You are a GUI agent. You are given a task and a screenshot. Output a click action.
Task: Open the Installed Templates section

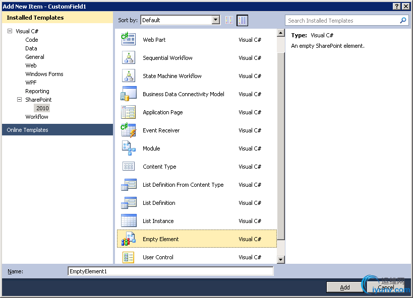click(57, 17)
